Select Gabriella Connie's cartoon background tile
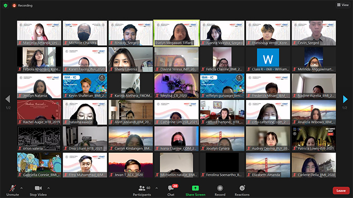Viewport: 353px width, 198px height. [x=39, y=165]
